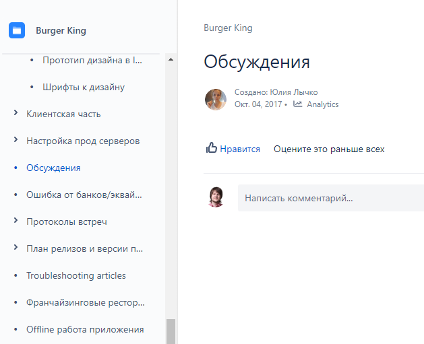Expand the Протоколы встреч section
424x344 pixels.
tap(16, 221)
